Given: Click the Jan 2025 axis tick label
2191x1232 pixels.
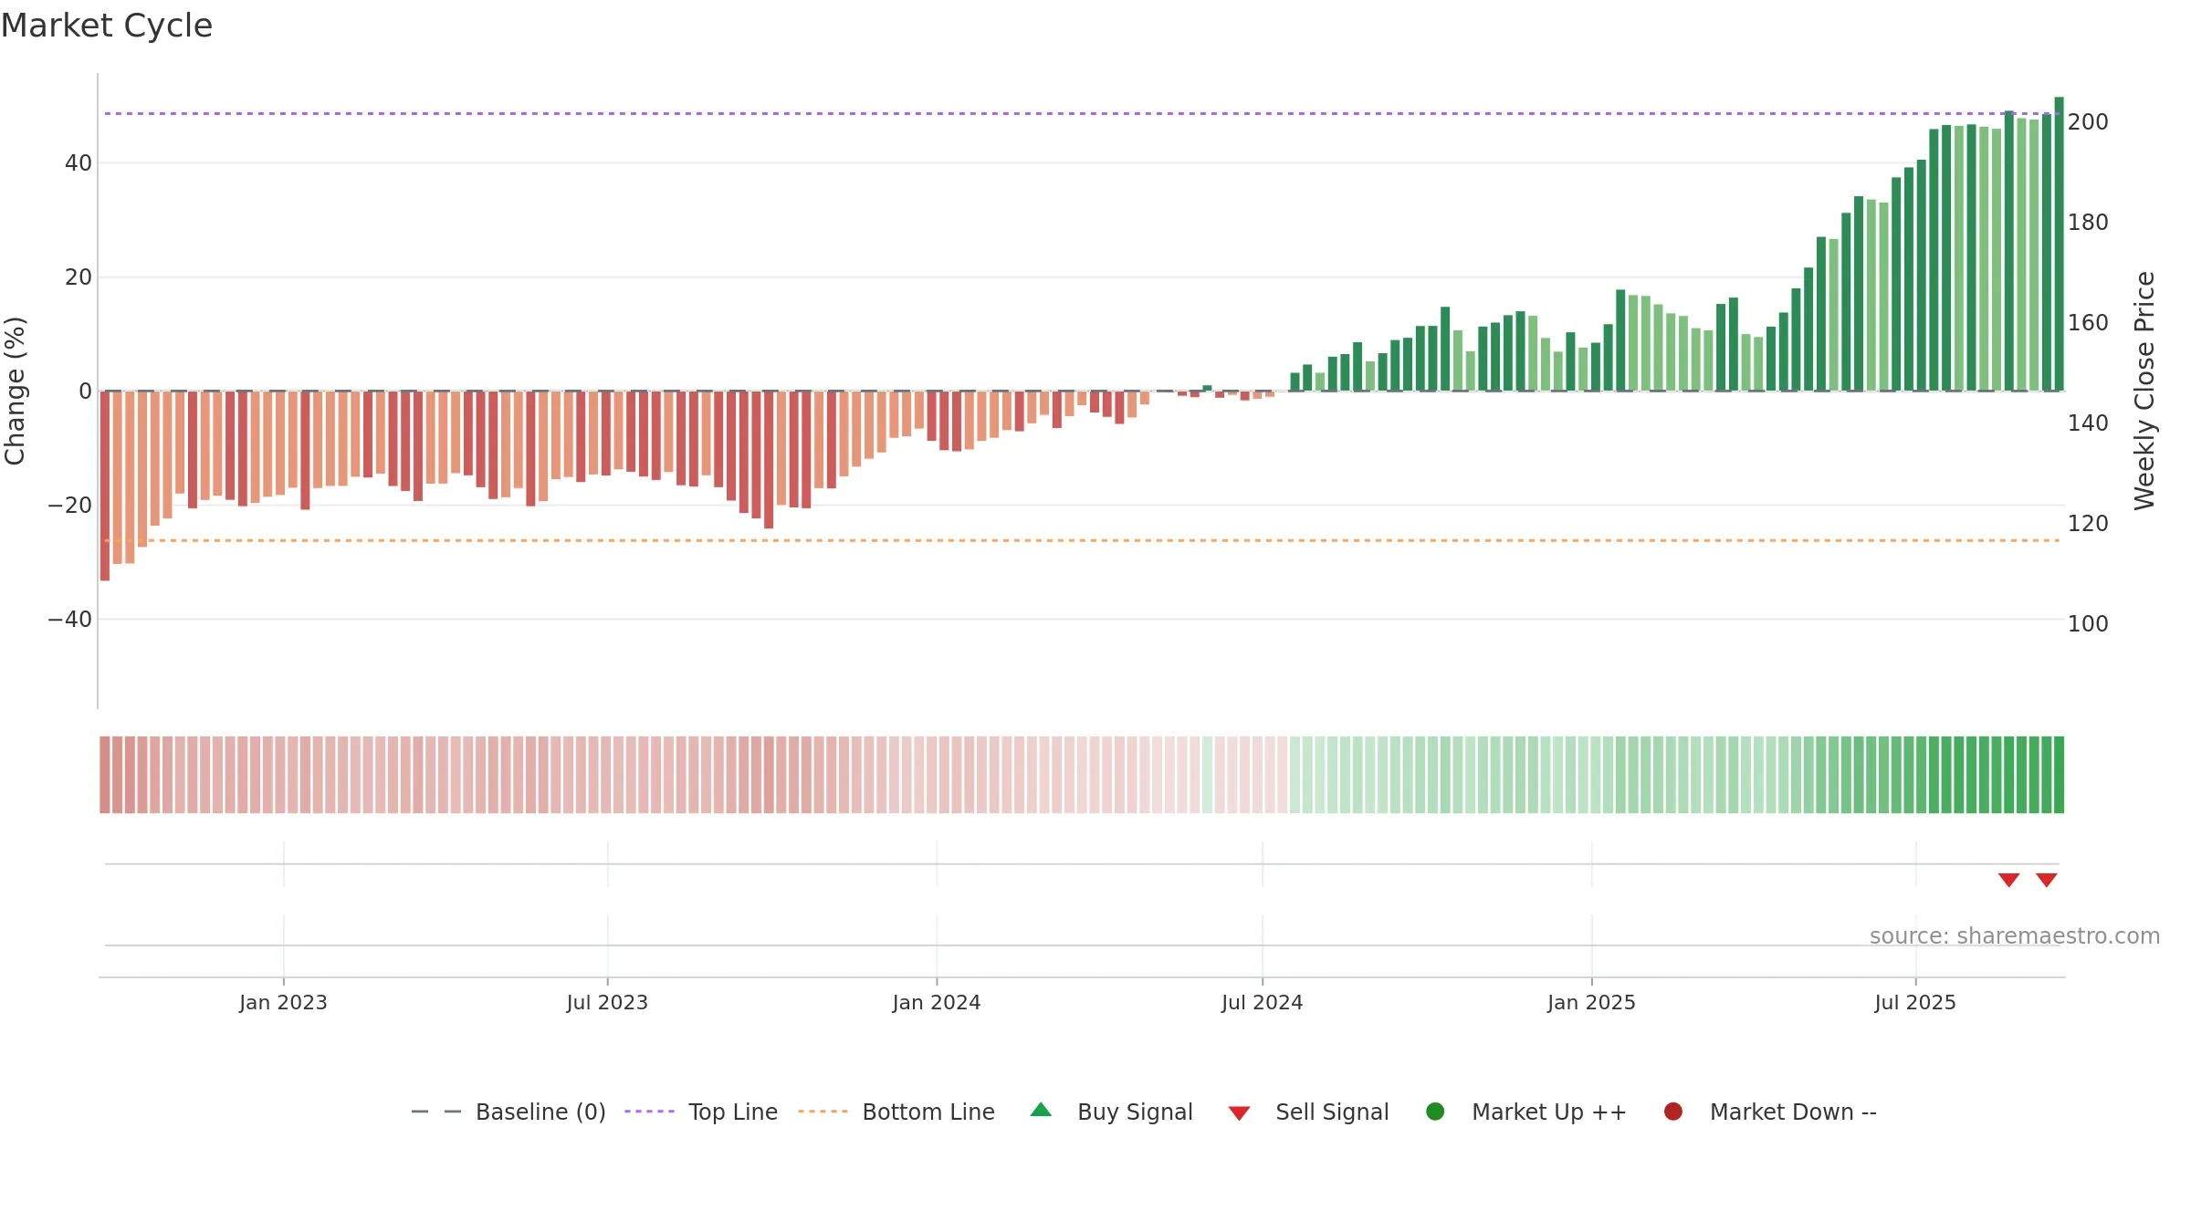Looking at the screenshot, I should click(x=1591, y=1003).
